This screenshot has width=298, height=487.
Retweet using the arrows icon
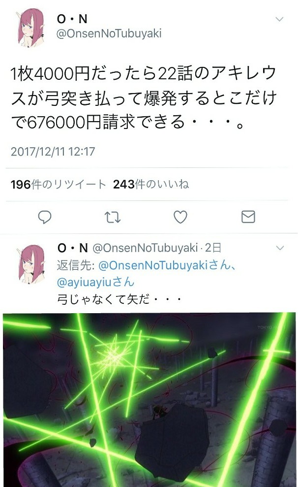(112, 217)
